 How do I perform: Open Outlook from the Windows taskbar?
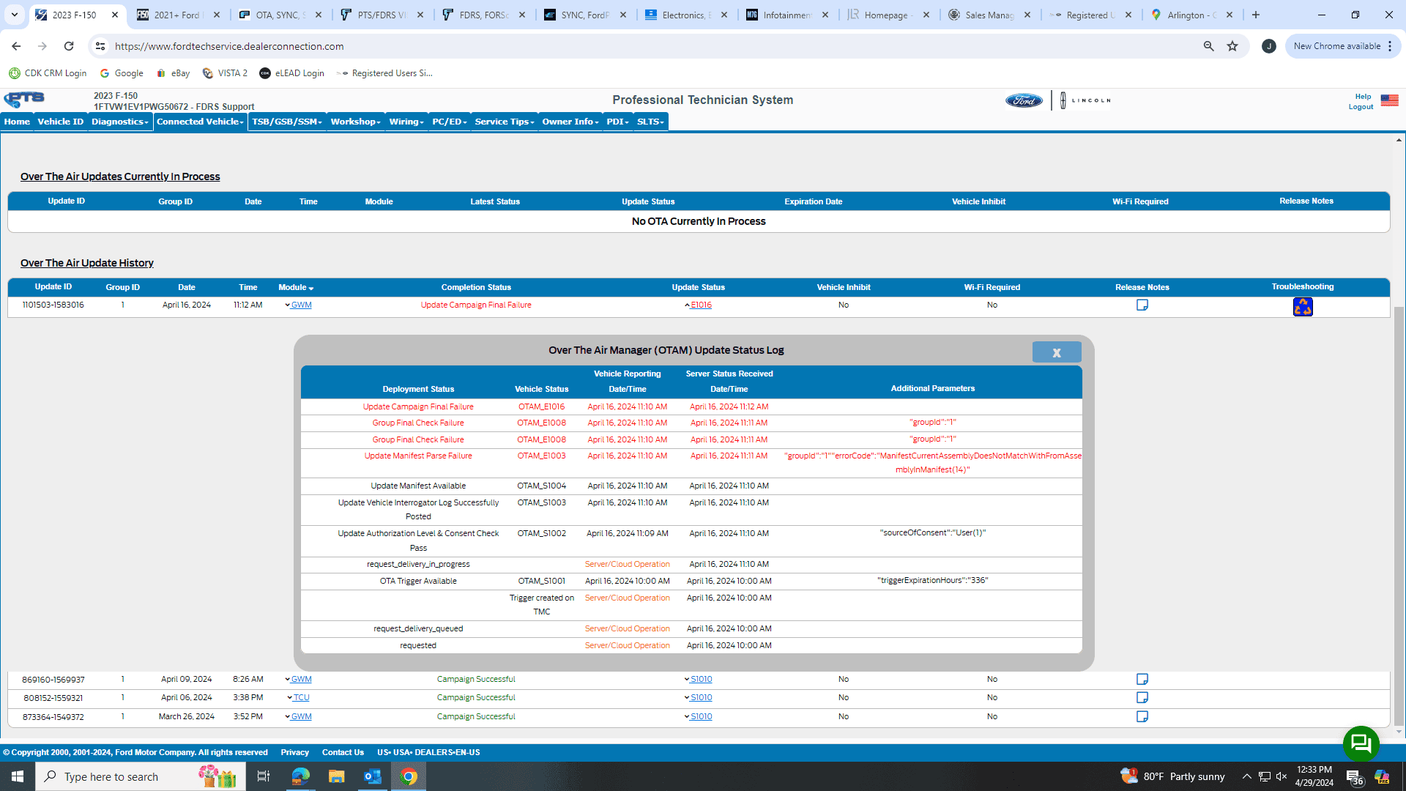372,776
